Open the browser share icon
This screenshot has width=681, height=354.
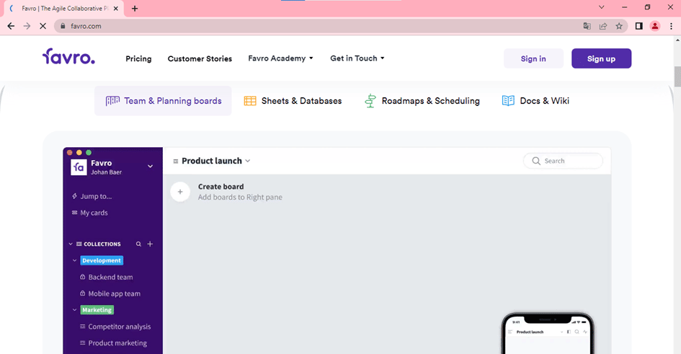point(603,26)
